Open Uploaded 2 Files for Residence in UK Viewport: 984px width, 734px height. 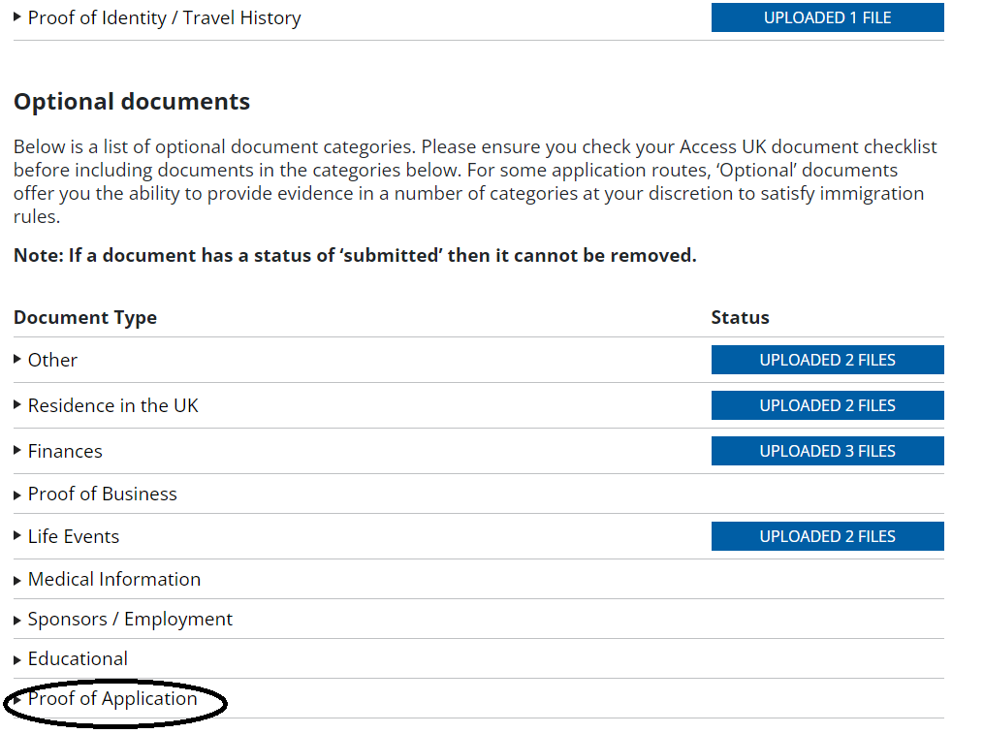tap(827, 405)
